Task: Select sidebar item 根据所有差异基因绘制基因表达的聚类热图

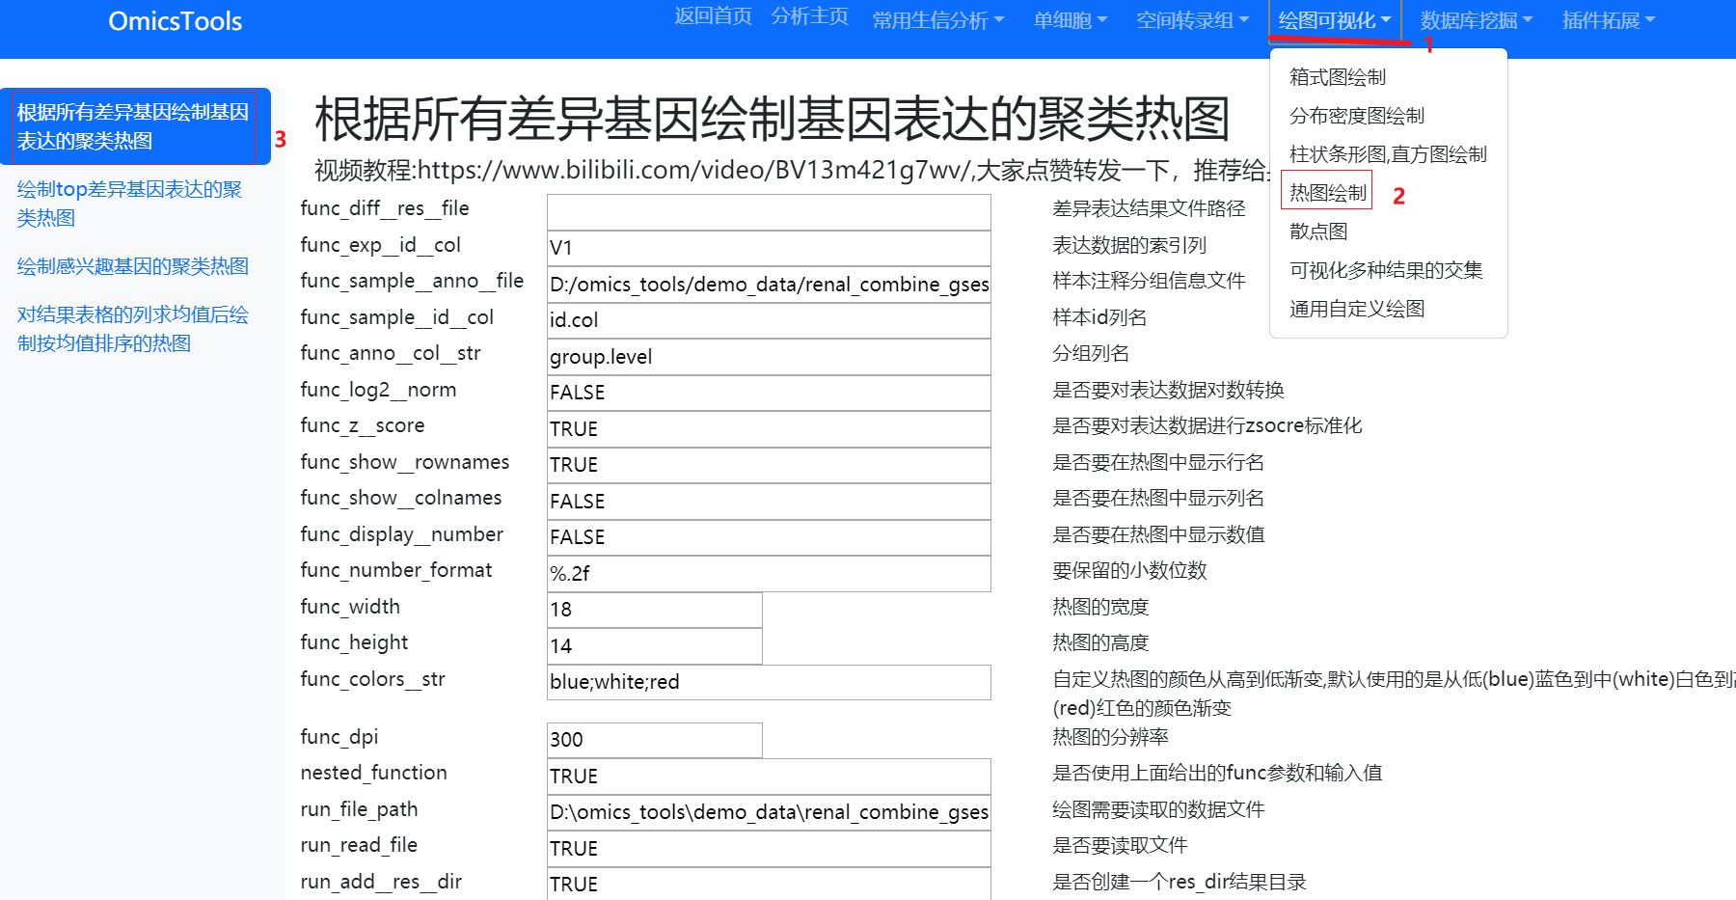Action: (135, 126)
